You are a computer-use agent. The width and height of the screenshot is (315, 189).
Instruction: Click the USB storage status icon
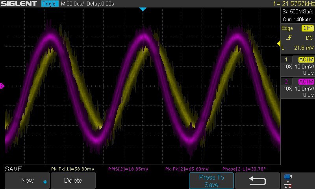(288, 177)
